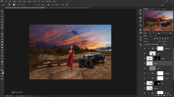The image size is (174, 97).
Task: Open the Flow dropdown in options bar
Action: pos(60,5)
